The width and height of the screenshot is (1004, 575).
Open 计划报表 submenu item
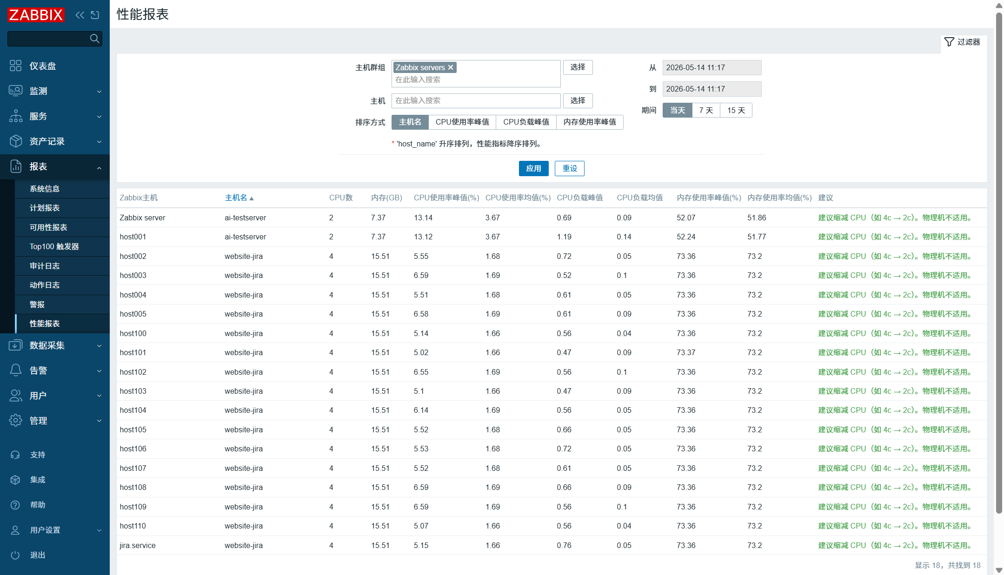coord(62,208)
